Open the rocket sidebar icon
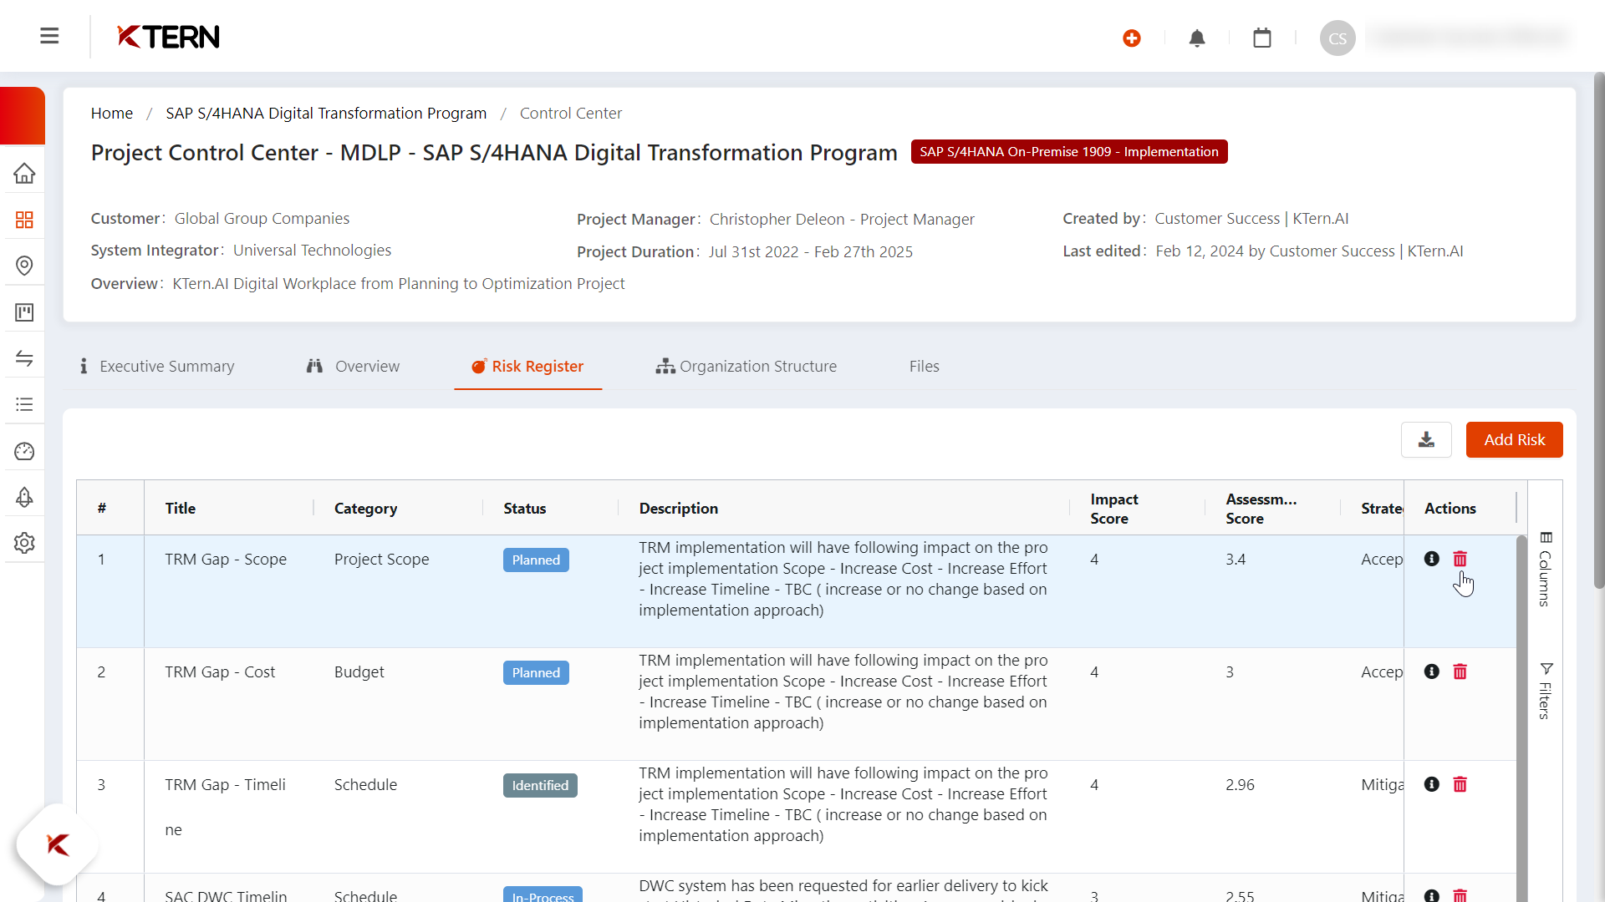1605x902 pixels. tap(24, 497)
